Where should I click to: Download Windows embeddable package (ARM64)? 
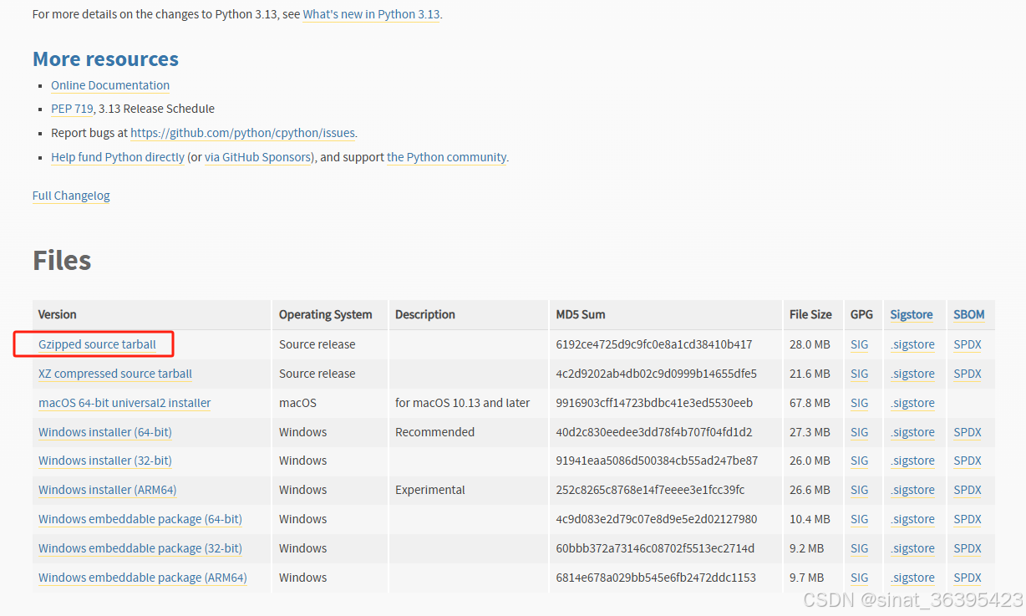(143, 578)
